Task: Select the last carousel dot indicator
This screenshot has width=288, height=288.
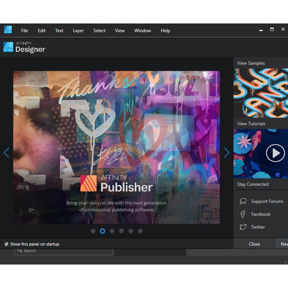Action: 140,231
